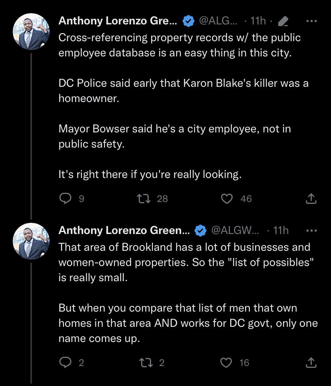
Task: Like the first tweet with 46 likes
Action: tap(227, 198)
